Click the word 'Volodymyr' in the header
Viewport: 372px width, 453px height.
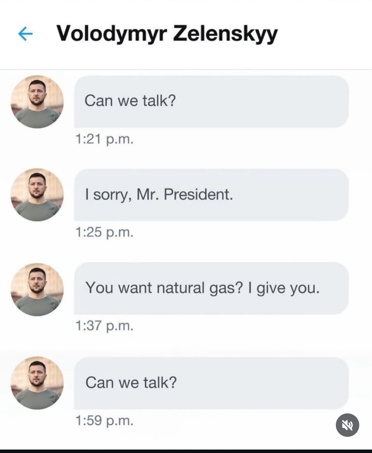[112, 34]
